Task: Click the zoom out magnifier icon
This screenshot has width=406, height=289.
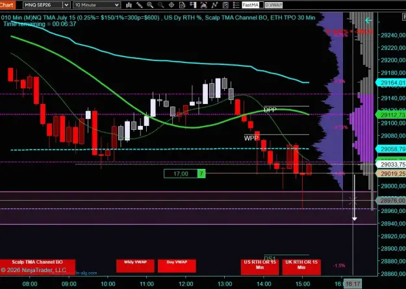Action: pyautogui.click(x=160, y=5)
